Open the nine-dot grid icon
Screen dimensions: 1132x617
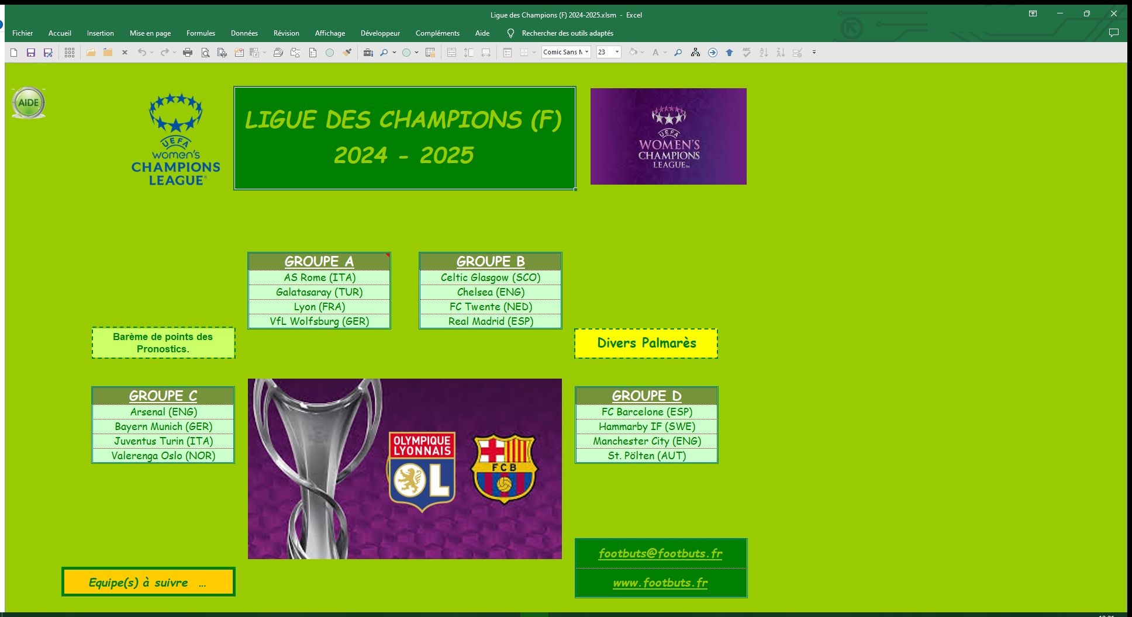tap(70, 53)
